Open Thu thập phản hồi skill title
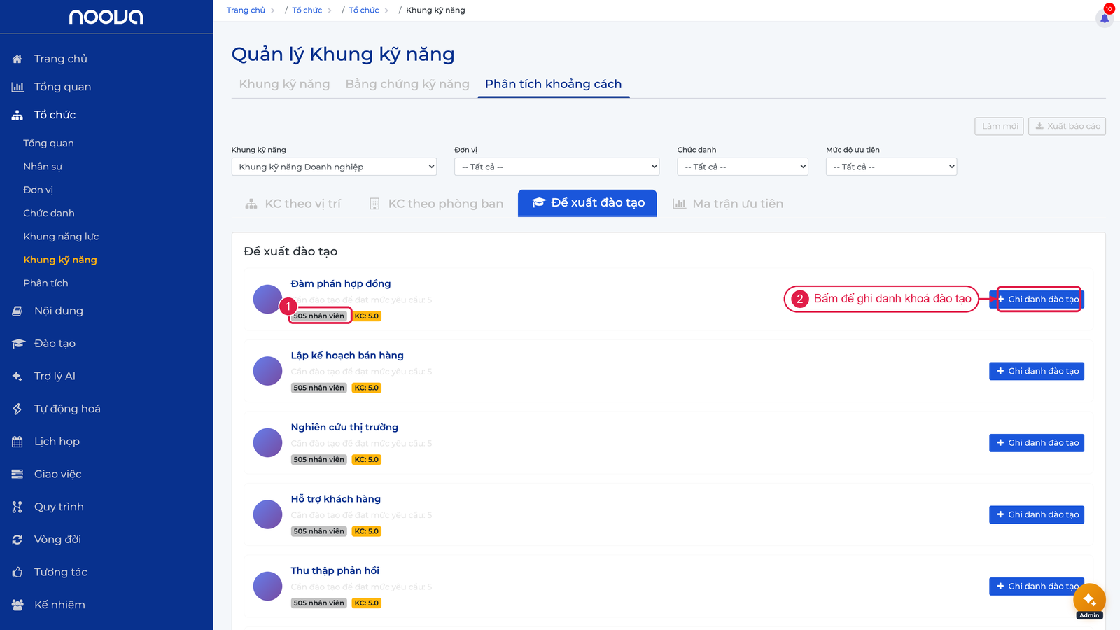Screen dimensions: 1120x630 335,570
